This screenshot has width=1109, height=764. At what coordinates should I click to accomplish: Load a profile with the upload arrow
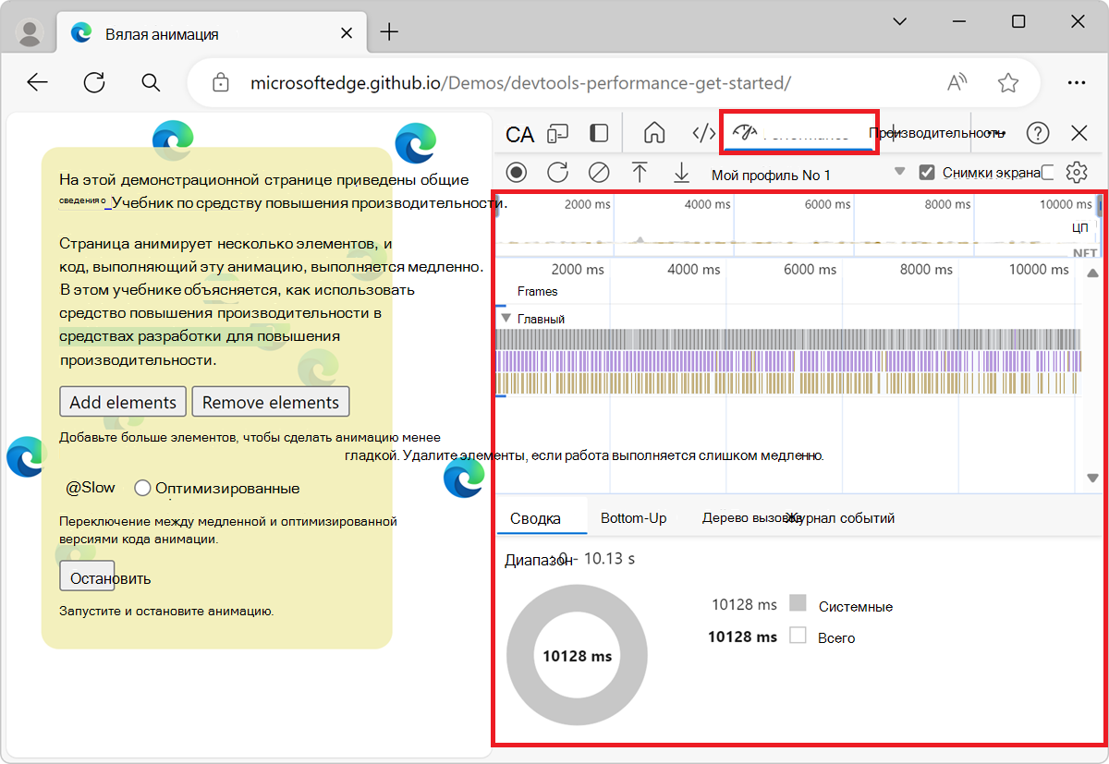pos(640,172)
